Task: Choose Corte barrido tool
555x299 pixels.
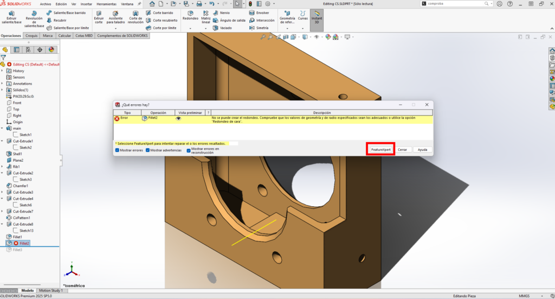Action: [x=160, y=13]
